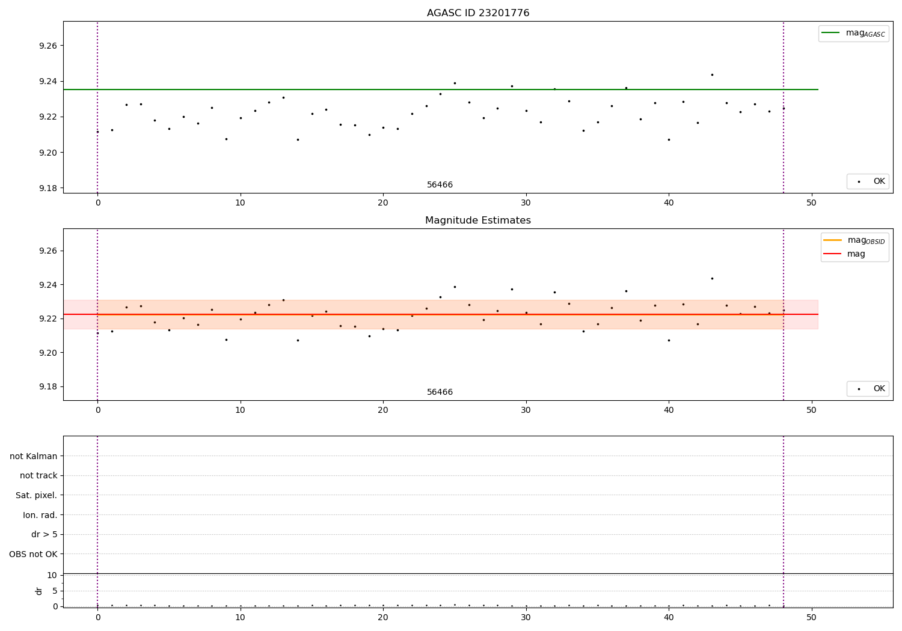Click the 9.20 y-tick label in middle plot
Image resolution: width=902 pixels, height=631 pixels.
(x=47, y=353)
